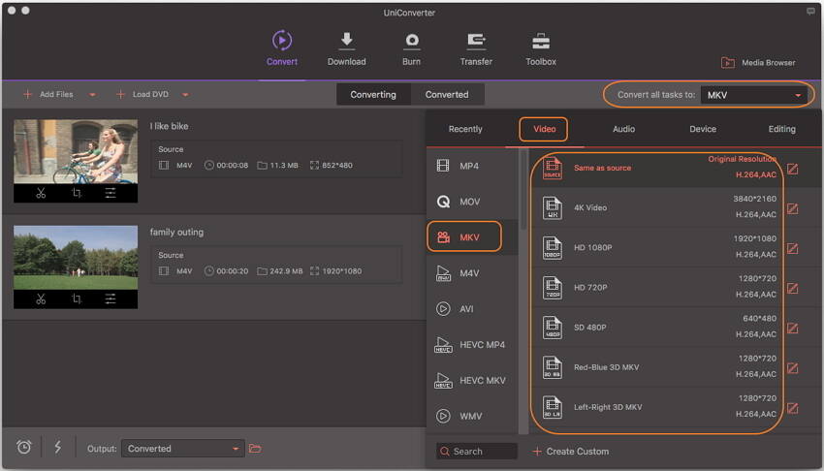Select the Device format tab

703,129
